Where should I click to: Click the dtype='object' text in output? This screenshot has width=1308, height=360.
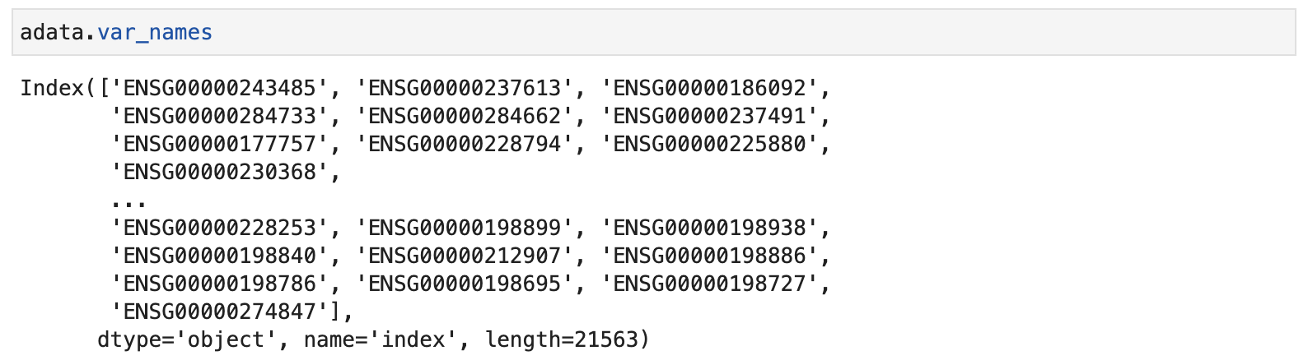point(186,339)
